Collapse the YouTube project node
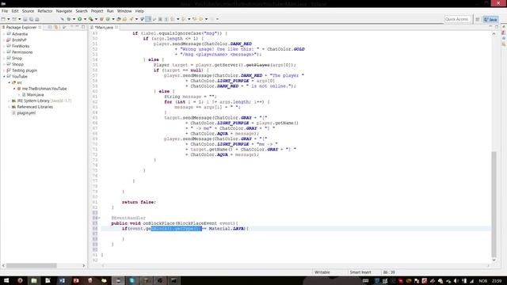Viewport: 507px width, 285px height. (4, 77)
